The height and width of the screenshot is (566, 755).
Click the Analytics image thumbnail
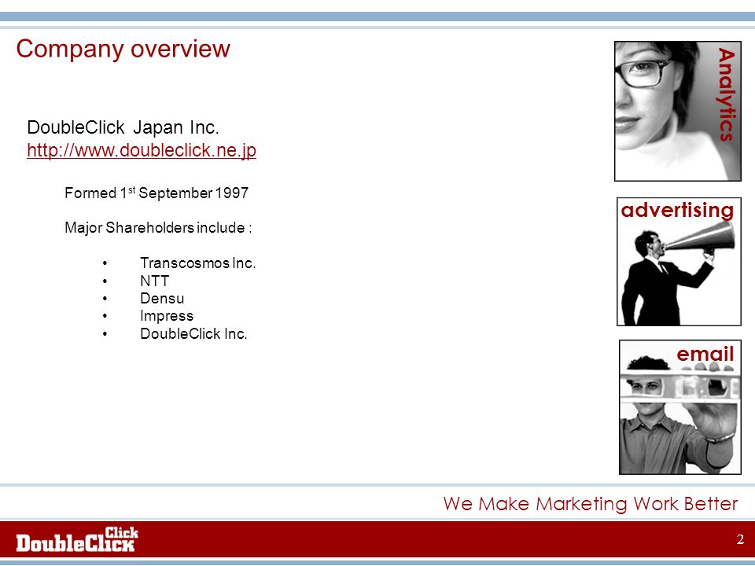[677, 111]
